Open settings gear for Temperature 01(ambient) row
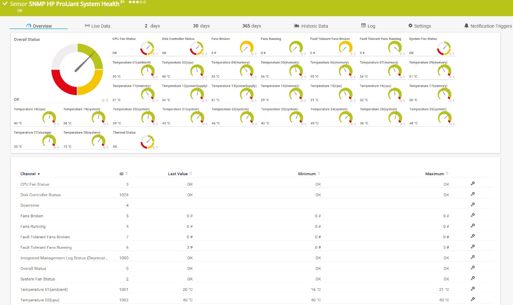This screenshot has width=513, height=305. coord(473,289)
